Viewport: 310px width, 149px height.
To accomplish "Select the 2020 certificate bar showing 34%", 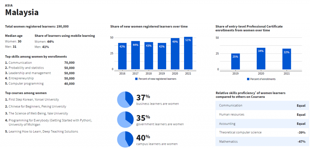I will [x=261, y=59].
